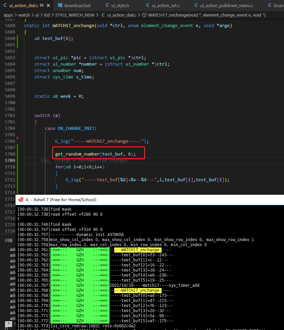Click line number 5702 in the gutter
The height and width of the screenshot is (330, 284).
tap(10, 116)
